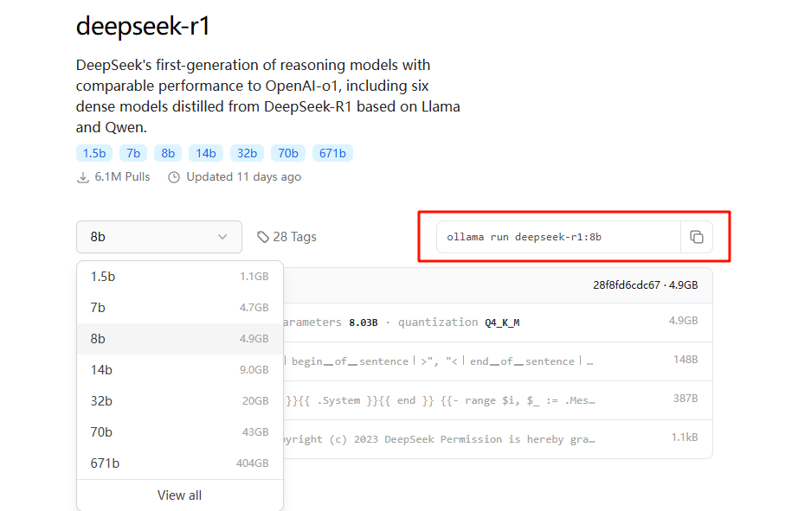Open View all at the dropdown bottom

[x=180, y=495]
